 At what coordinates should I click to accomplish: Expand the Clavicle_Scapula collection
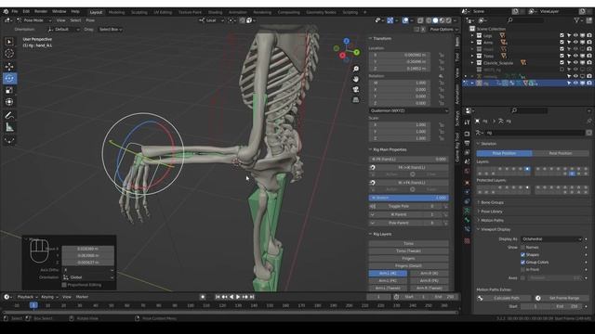[x=472, y=63]
